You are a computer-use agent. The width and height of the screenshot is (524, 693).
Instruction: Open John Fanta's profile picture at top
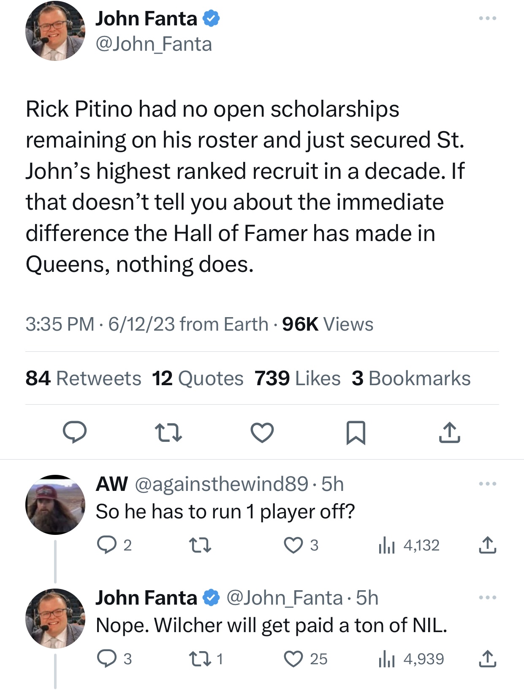point(55,31)
